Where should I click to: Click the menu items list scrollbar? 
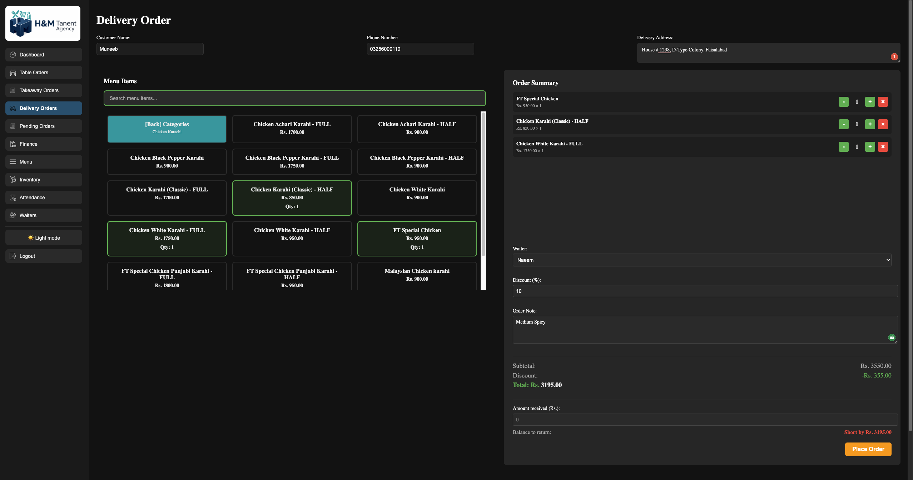[x=483, y=184]
